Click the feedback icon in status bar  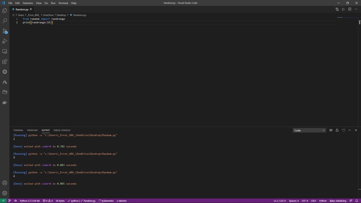[351, 201]
